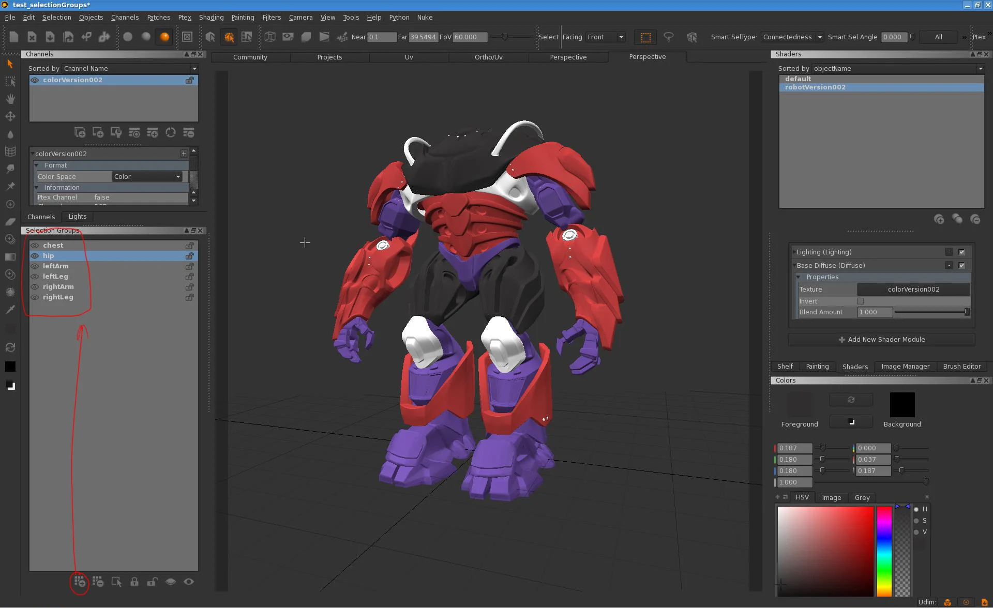Click the hide group closed-eye icon
This screenshot has height=608, width=993.
coord(171,582)
